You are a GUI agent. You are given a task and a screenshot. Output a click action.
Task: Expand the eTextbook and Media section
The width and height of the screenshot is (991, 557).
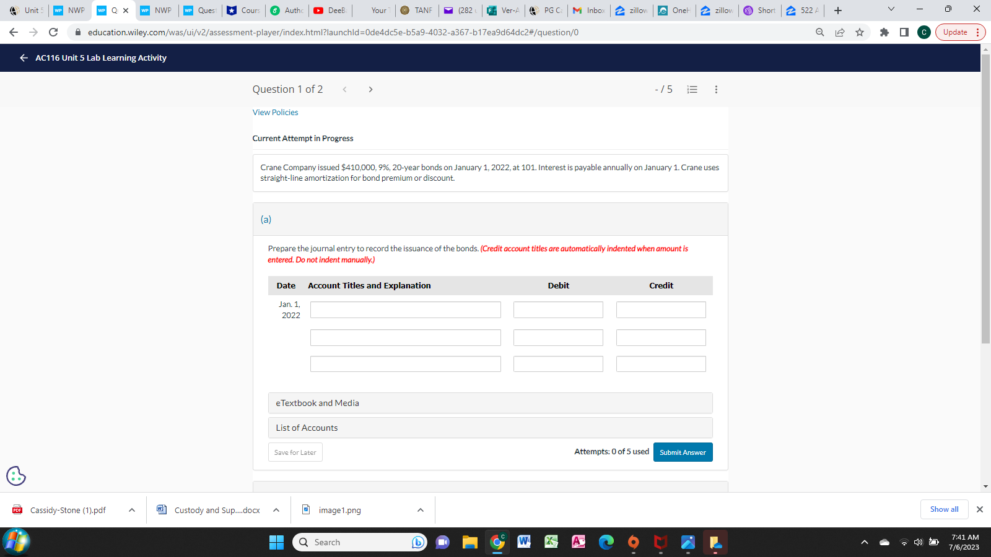point(490,403)
